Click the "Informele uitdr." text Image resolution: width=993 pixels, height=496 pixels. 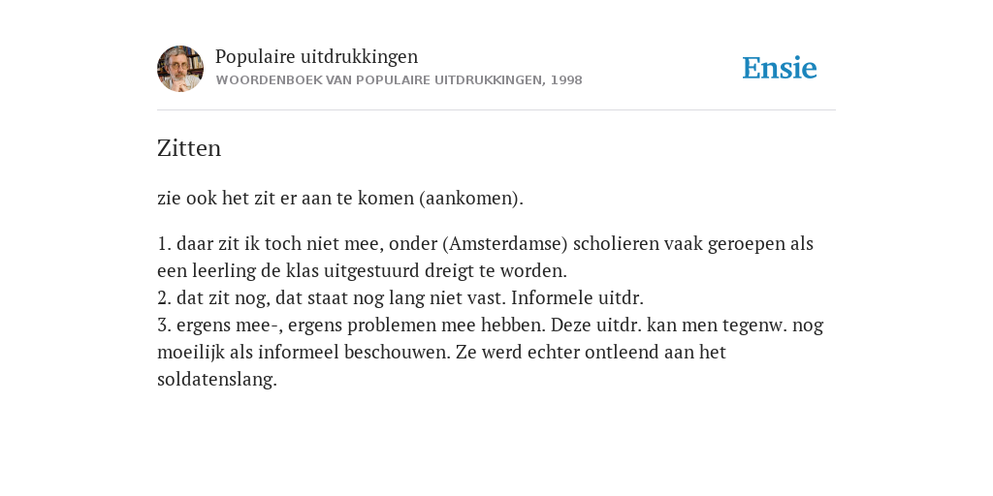coord(577,298)
